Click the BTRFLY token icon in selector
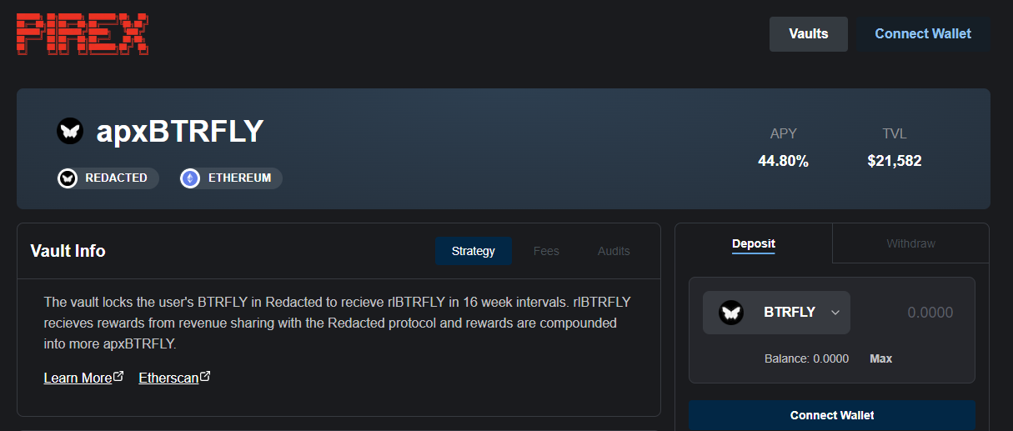 pos(731,313)
